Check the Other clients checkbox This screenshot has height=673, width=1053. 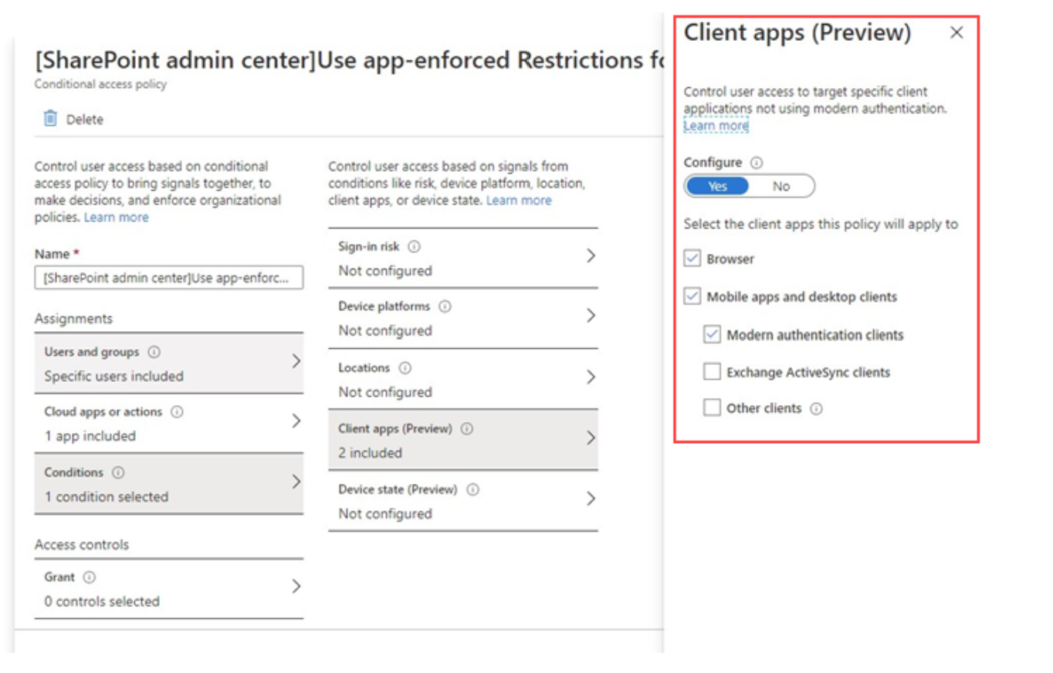coord(712,408)
